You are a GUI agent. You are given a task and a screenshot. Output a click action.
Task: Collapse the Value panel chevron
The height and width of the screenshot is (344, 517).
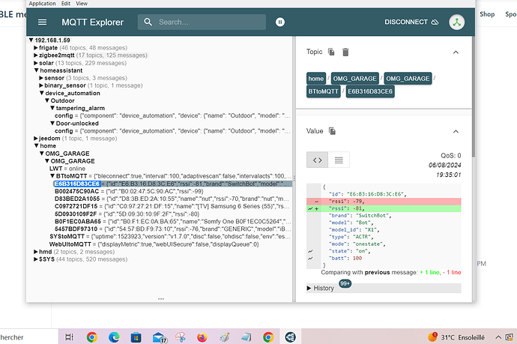point(456,131)
